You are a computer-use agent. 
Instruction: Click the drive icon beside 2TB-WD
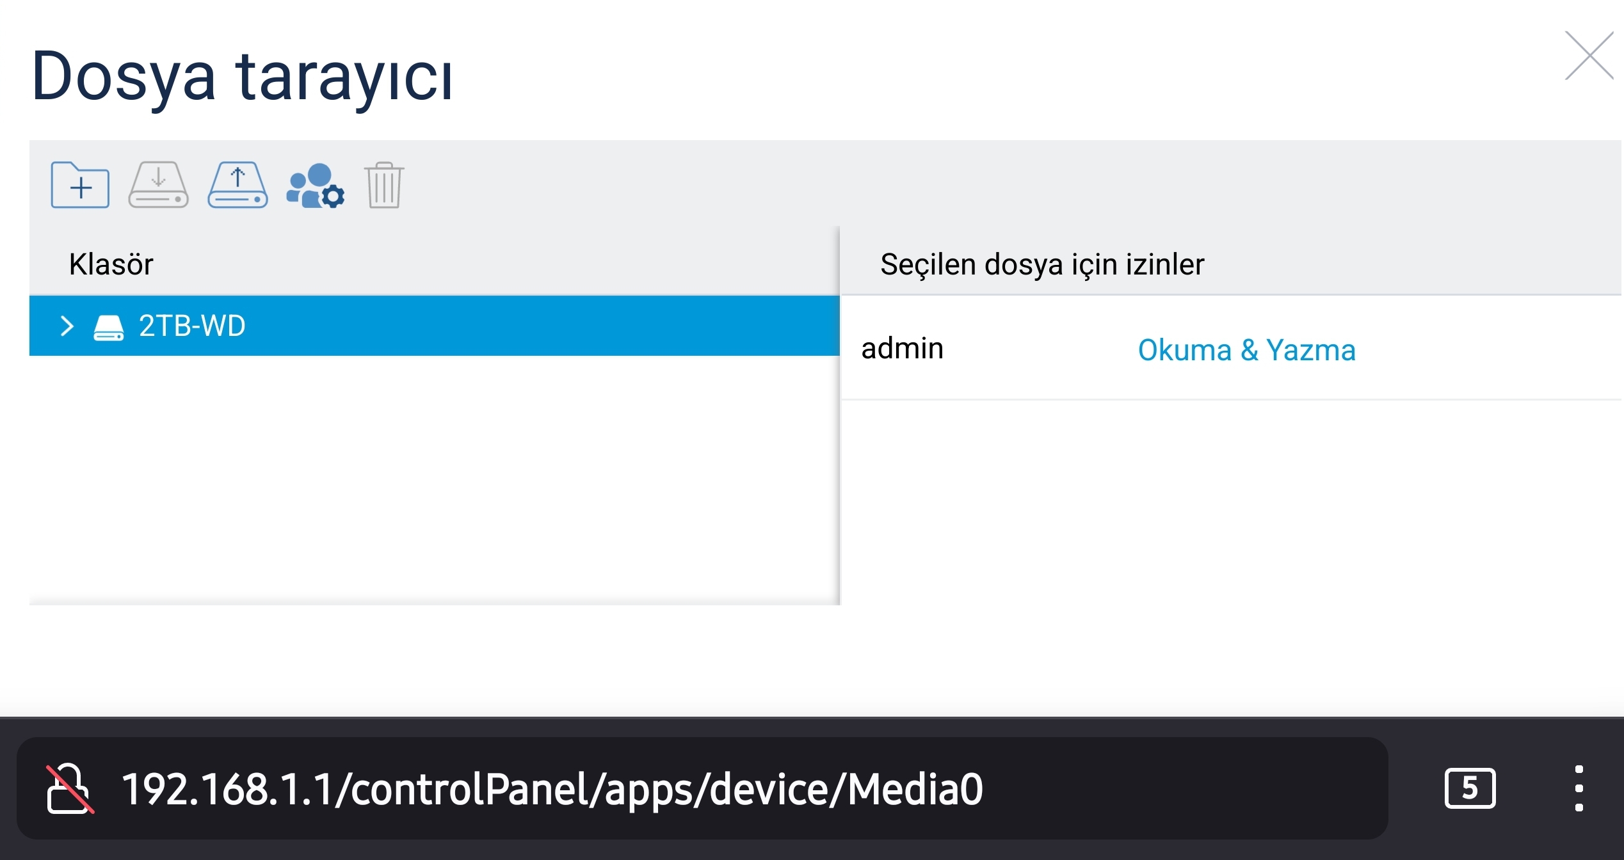(109, 327)
